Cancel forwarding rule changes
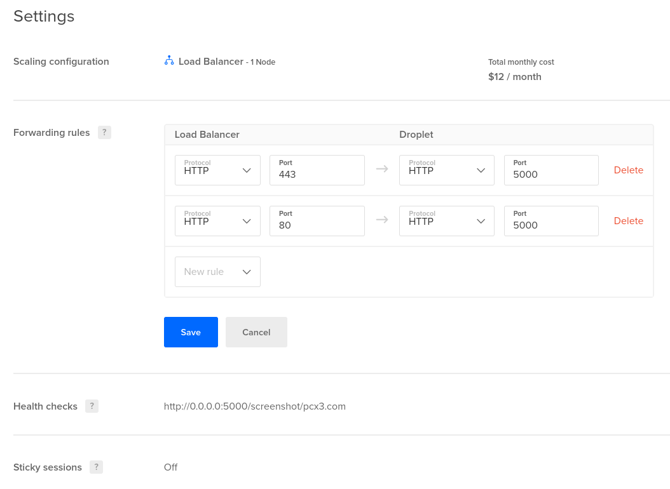 pos(256,332)
